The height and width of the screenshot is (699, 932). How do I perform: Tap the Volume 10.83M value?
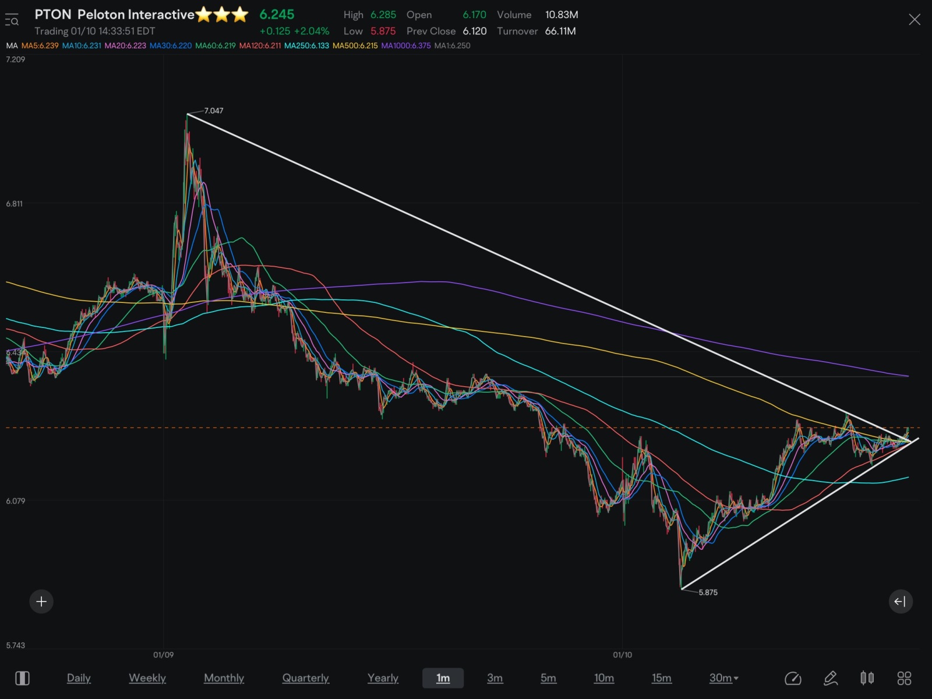pos(562,15)
